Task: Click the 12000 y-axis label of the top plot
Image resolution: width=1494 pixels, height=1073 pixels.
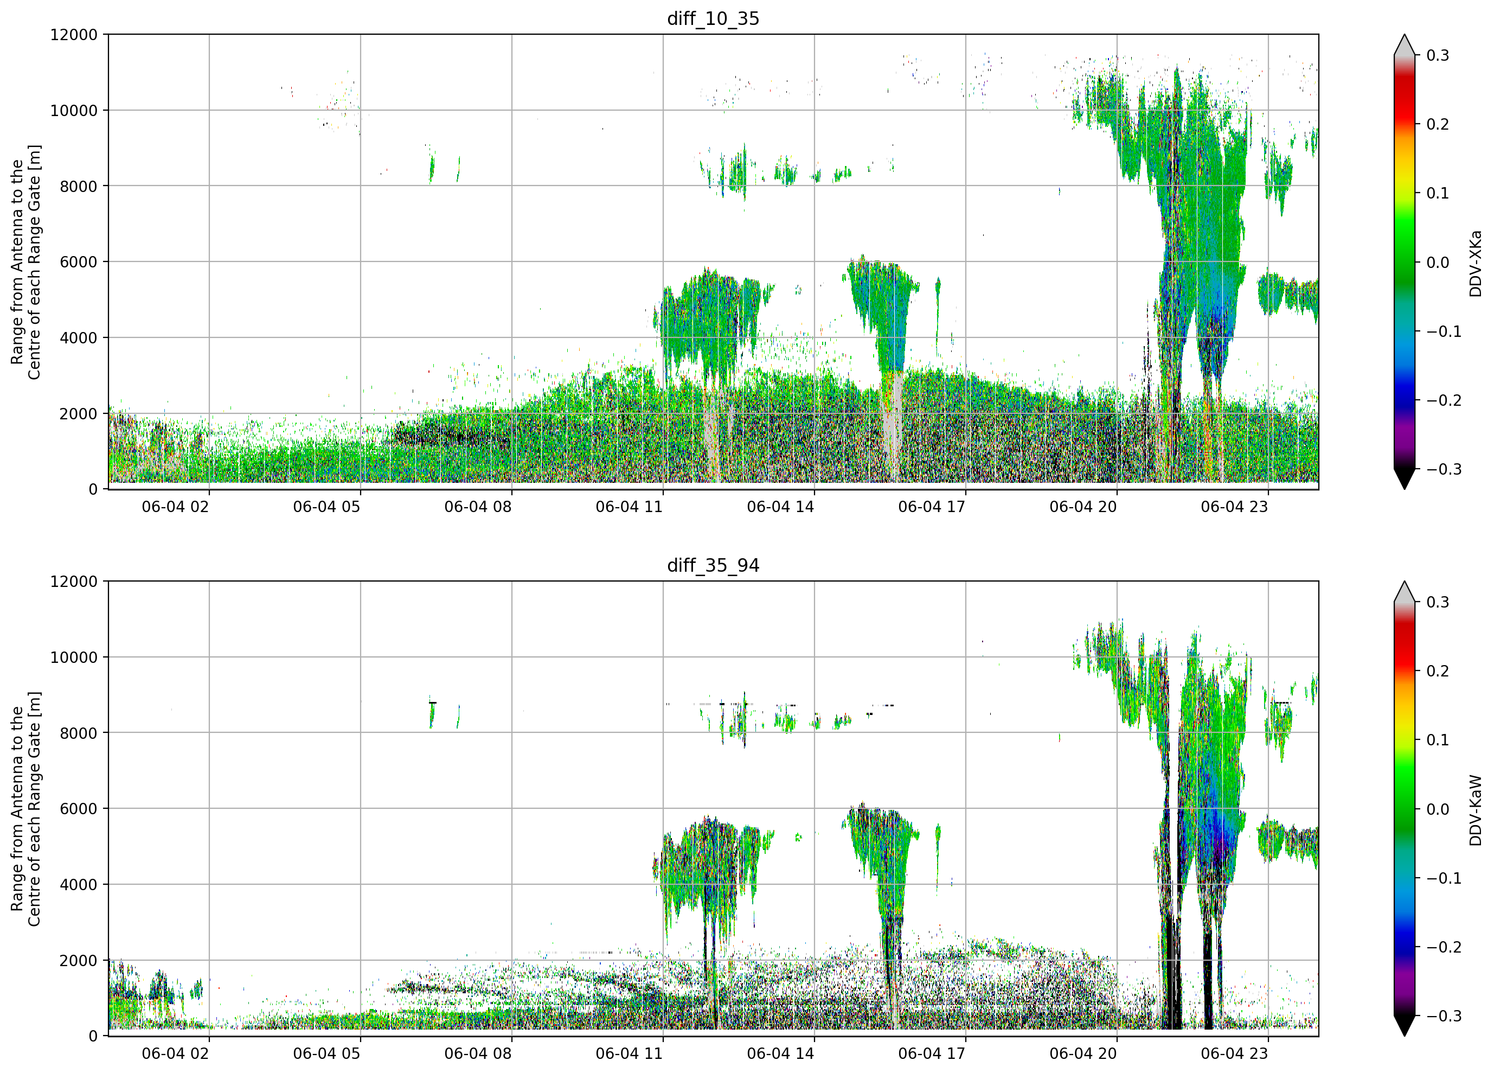Action: point(74,34)
